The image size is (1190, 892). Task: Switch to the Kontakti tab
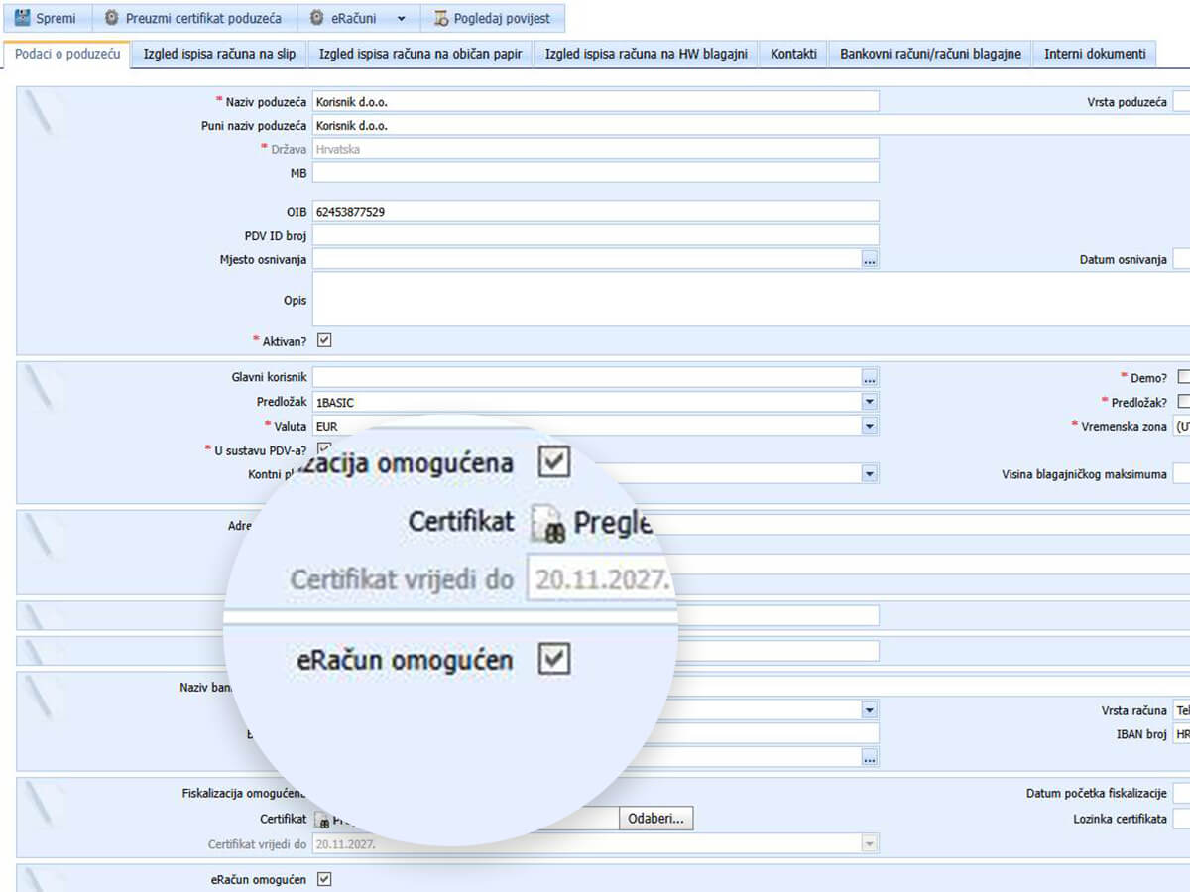[793, 54]
